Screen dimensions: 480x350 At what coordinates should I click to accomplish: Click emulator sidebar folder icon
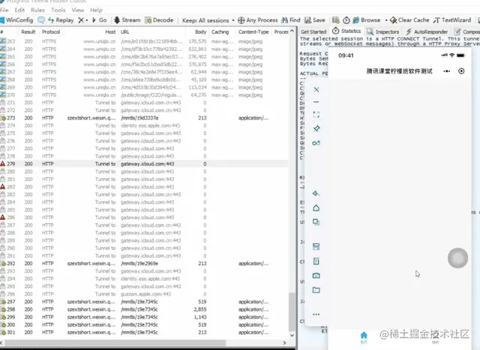coord(316,290)
